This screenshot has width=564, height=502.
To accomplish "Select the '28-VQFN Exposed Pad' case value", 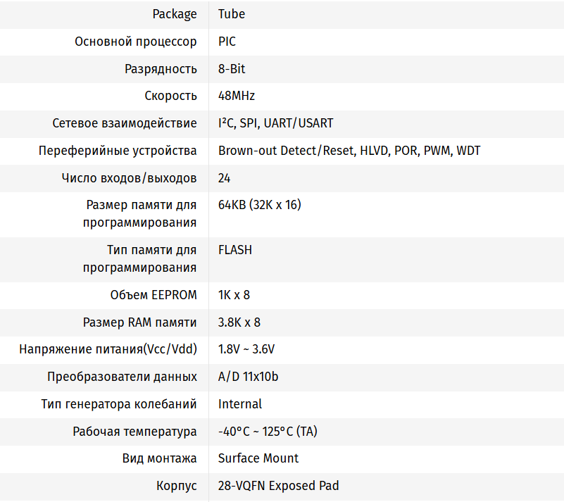I will [278, 486].
